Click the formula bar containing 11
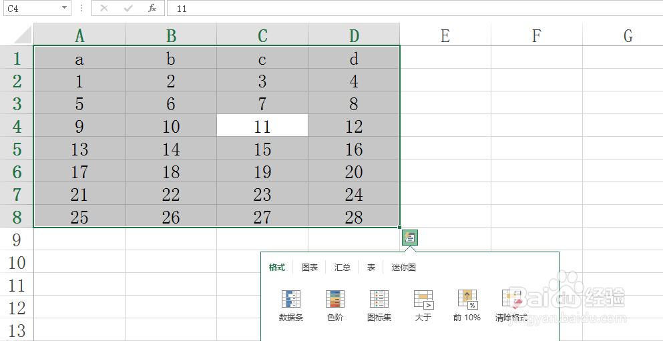Viewport: 663px width, 341px height. [x=415, y=9]
